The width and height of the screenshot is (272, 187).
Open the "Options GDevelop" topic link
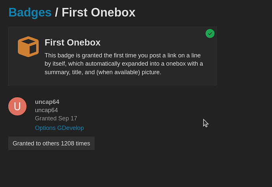(59, 128)
